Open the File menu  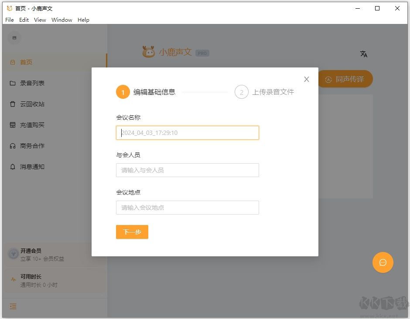click(9, 20)
